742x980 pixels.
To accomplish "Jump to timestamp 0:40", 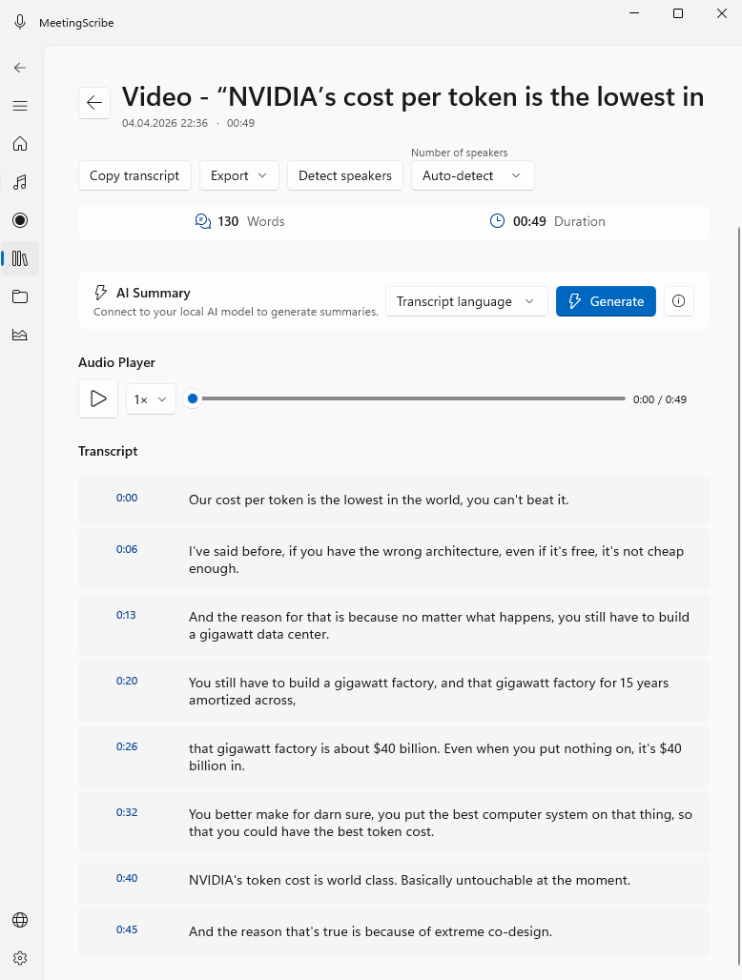I will click(x=127, y=878).
